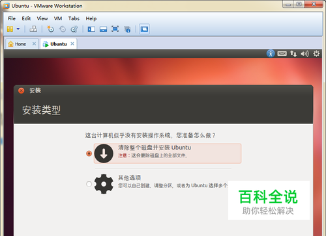Toggle the thumbnail bar view icon
Screen dimensions: 326x236
[103, 29]
